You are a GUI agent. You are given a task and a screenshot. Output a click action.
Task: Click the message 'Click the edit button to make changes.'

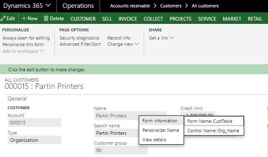pyautogui.click(x=47, y=70)
